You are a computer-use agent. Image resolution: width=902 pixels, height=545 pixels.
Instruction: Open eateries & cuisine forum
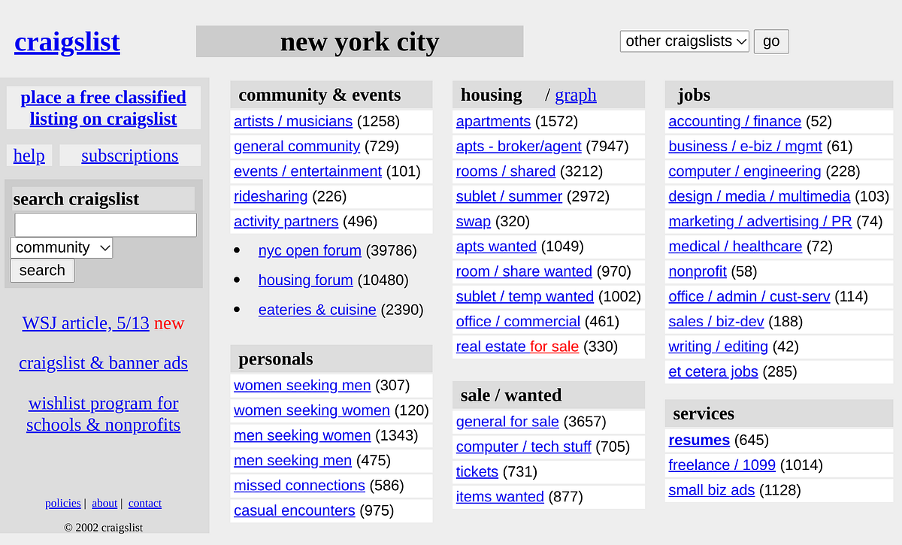(x=317, y=310)
